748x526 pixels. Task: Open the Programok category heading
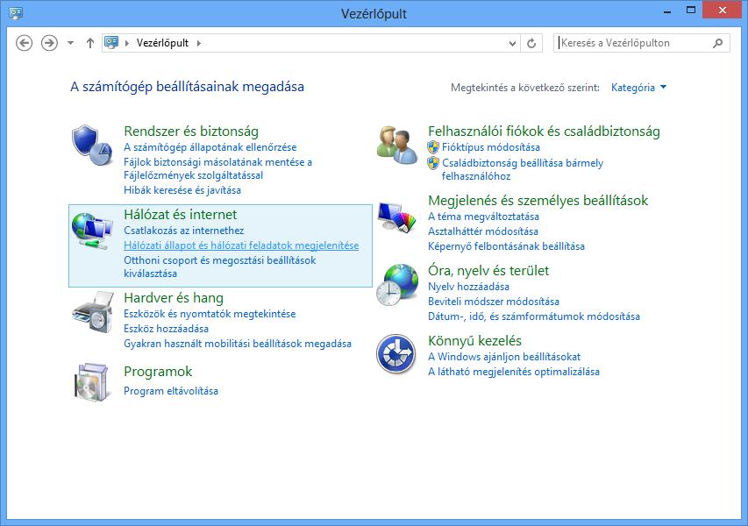click(158, 372)
